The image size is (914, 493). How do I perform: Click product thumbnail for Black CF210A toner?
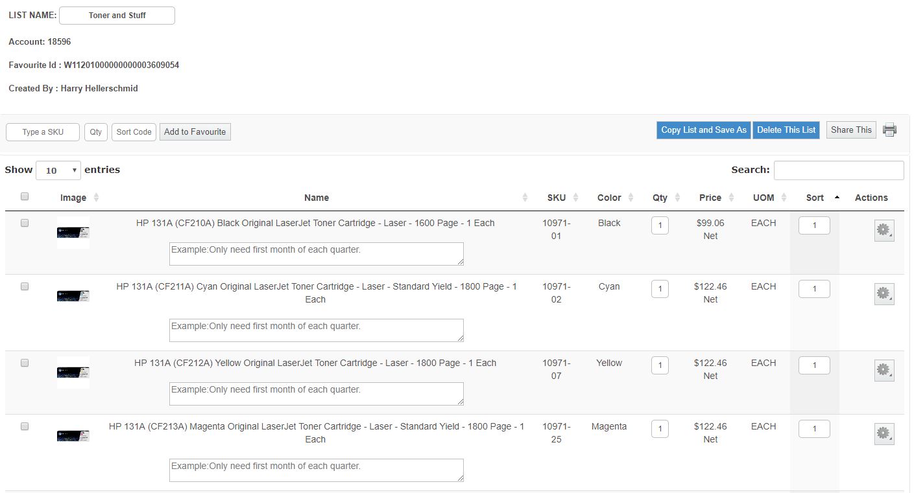(x=73, y=233)
